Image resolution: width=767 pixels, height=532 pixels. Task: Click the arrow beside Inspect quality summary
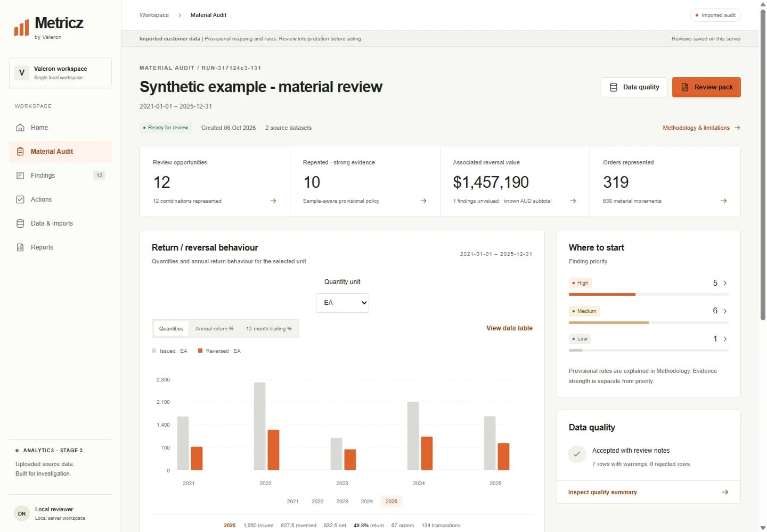(x=725, y=492)
